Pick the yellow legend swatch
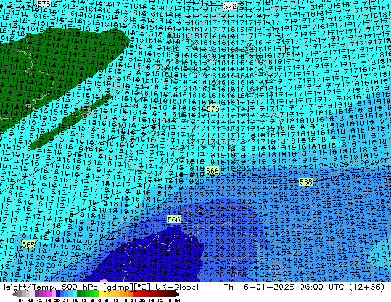 (101, 294)
